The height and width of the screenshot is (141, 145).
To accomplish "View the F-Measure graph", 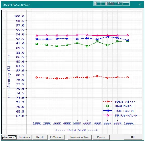I will [x=57, y=137].
